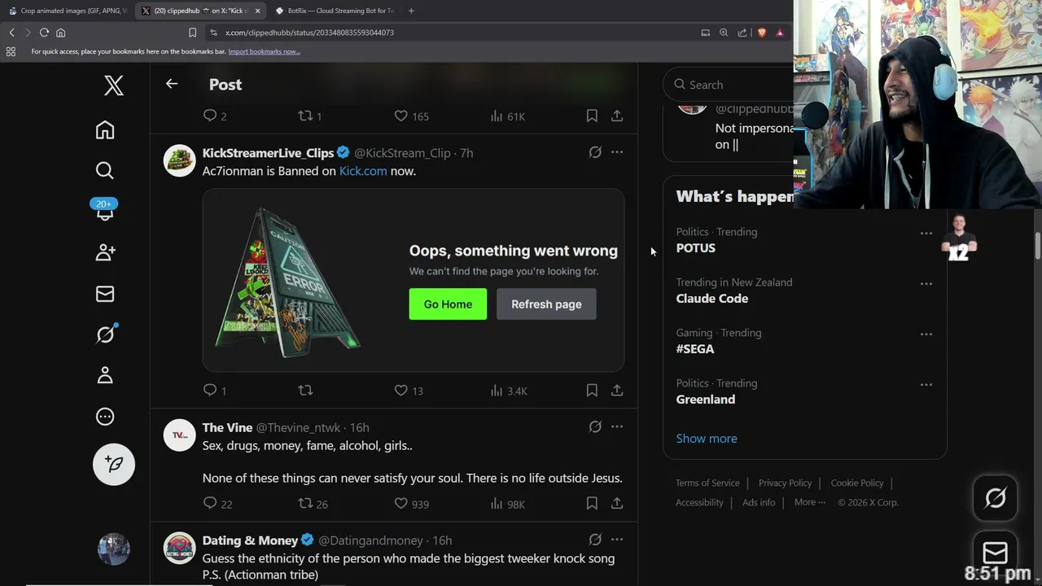Go back with Post arrow
Image resolution: width=1042 pixels, height=586 pixels.
coord(172,84)
